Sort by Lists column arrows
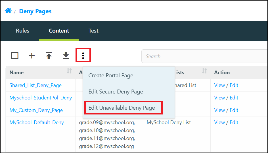The width and height of the screenshot is (268, 153). (x=204, y=71)
